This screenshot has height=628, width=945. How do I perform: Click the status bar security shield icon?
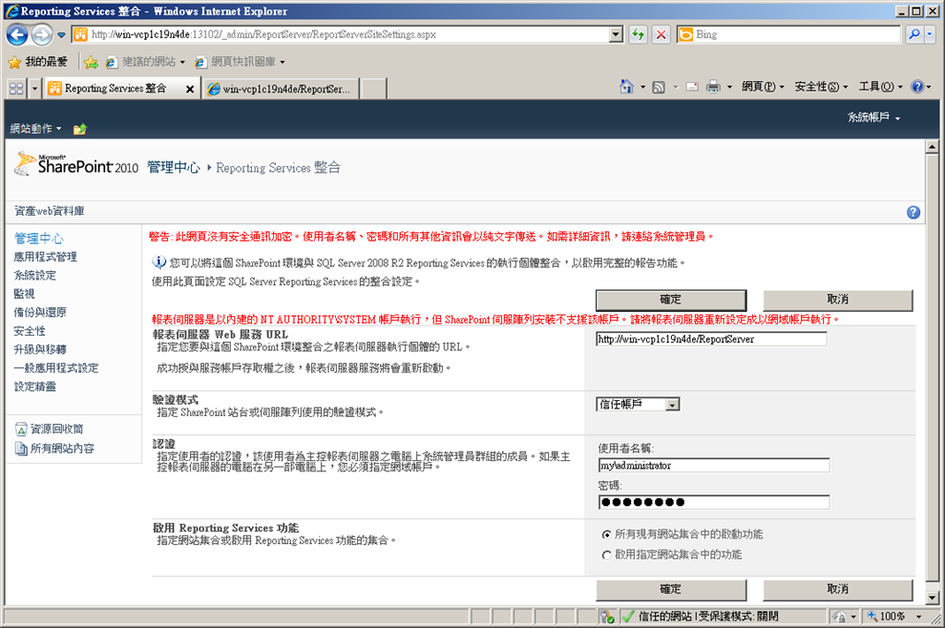point(606,617)
